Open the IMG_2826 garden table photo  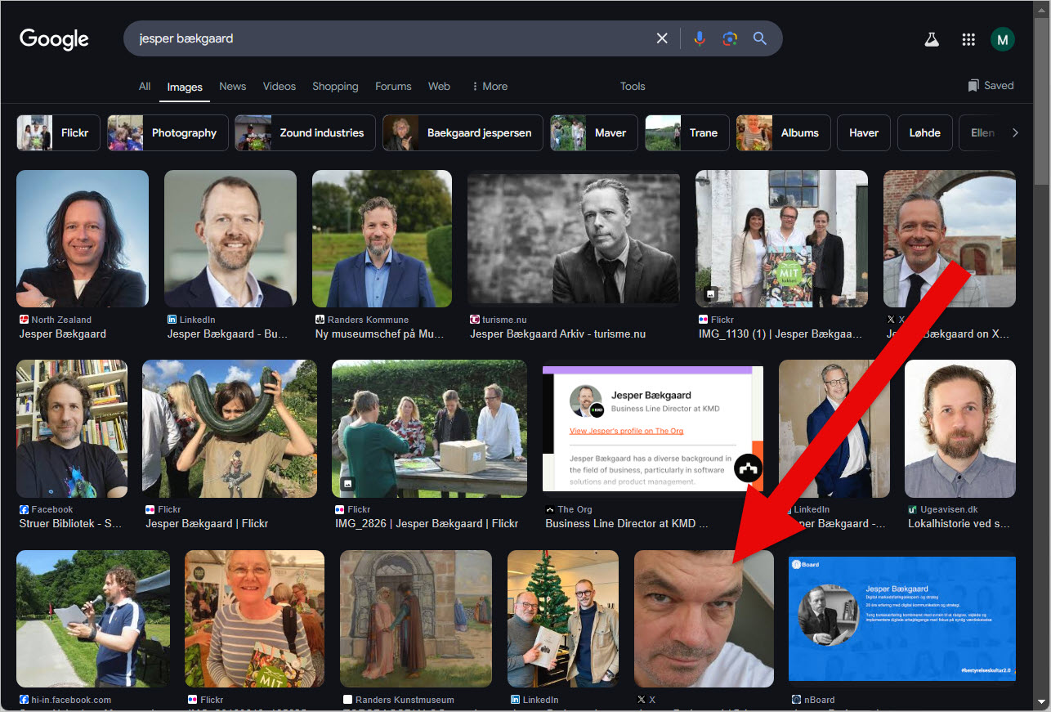point(429,428)
